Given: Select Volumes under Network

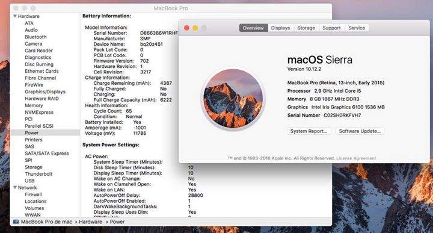Looking at the screenshot, I should pos(34,208).
